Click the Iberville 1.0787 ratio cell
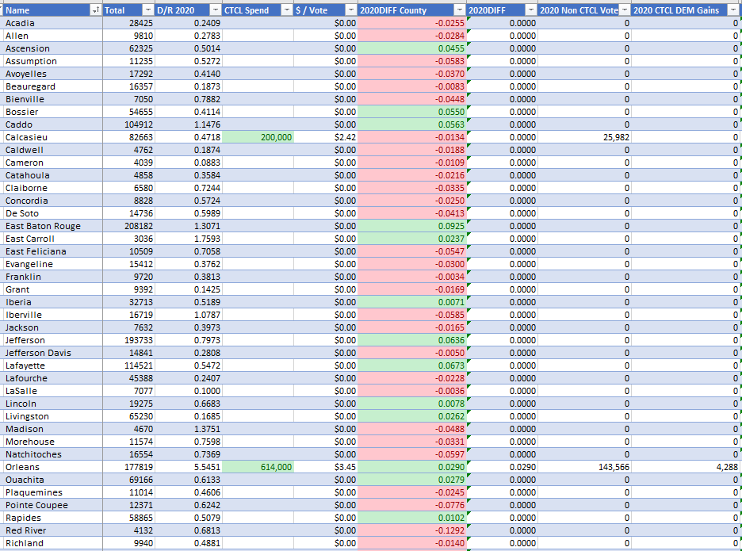This screenshot has width=742, height=551. 189,315
